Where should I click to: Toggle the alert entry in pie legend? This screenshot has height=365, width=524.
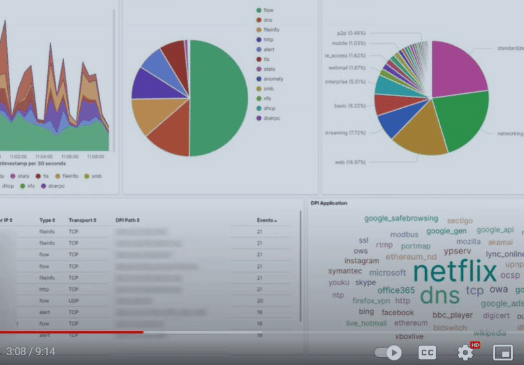(x=265, y=49)
